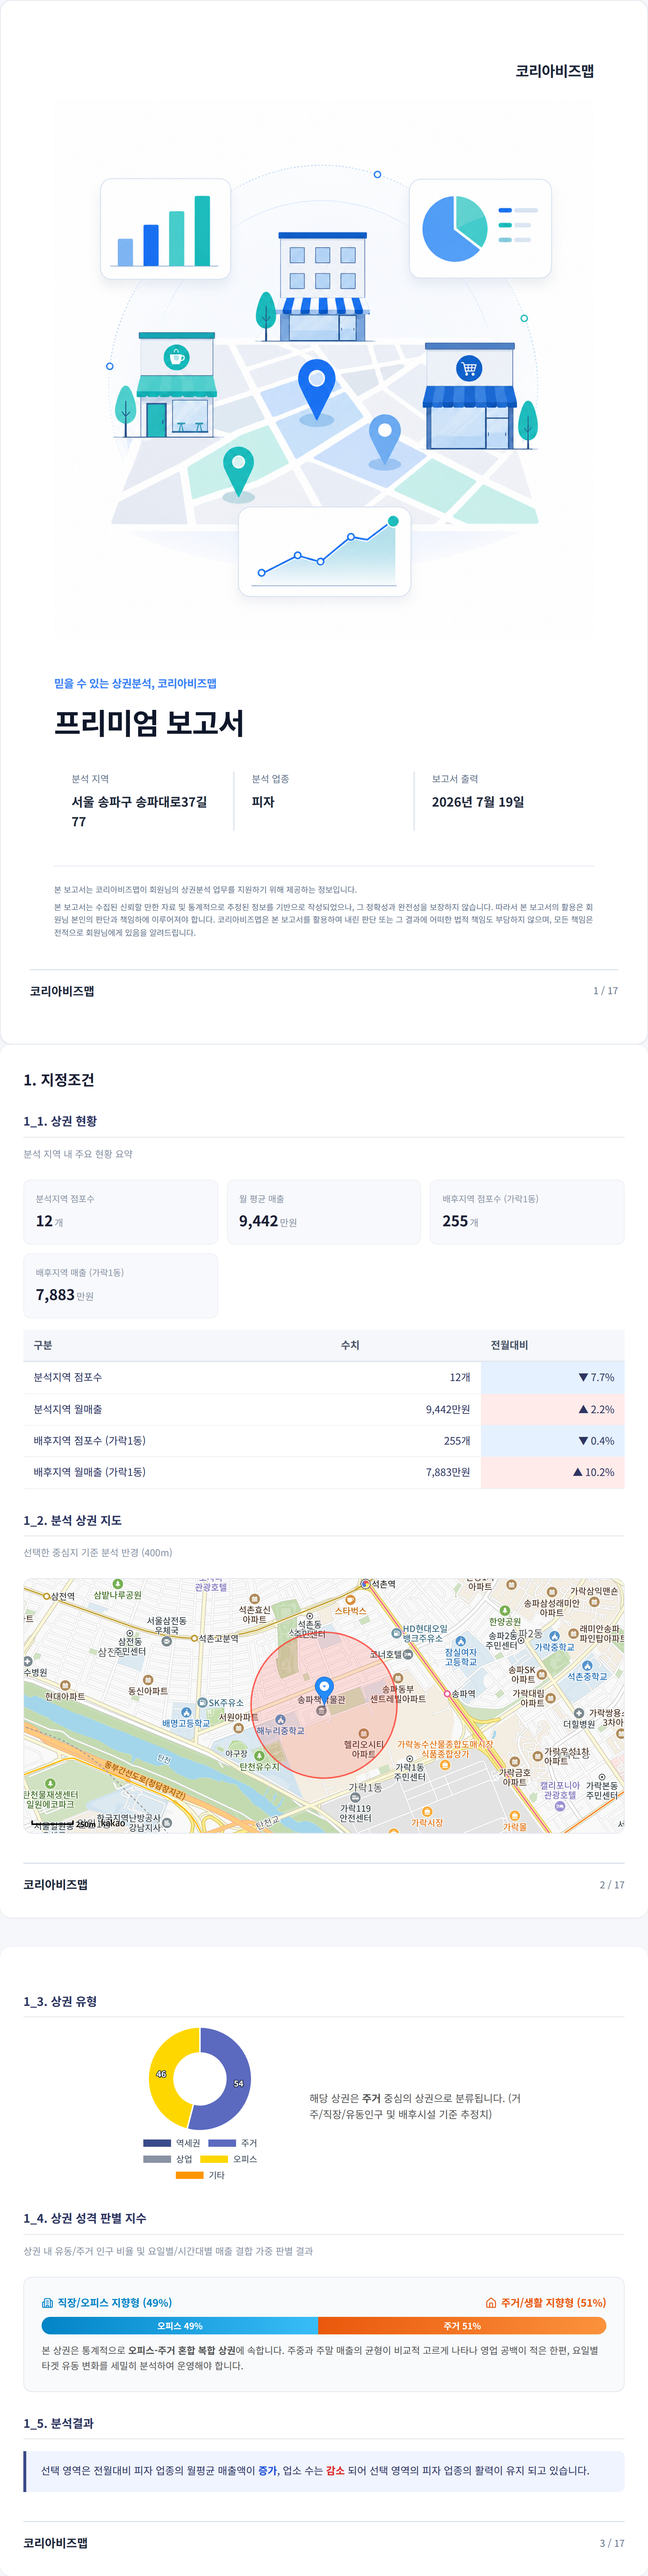Screen dimensions: 648x2576
Task: Click the pie chart card in cover illustration
Action: pyautogui.click(x=480, y=229)
